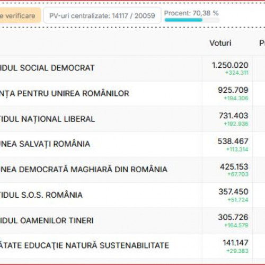Click the green +164.579 increment
Viewport: 265px width, 265px height.
236,225
